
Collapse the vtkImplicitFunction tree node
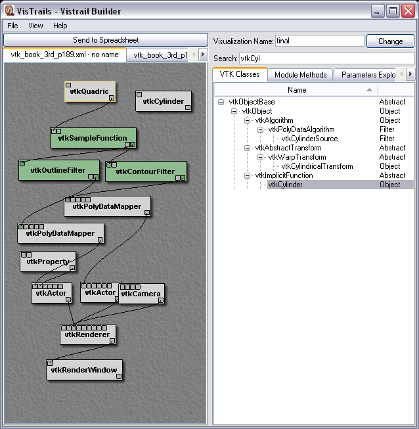[x=247, y=175]
